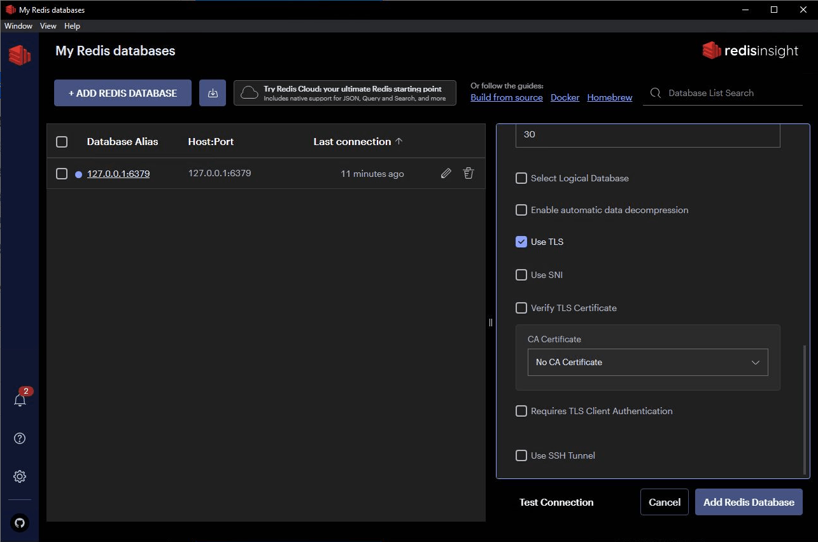This screenshot has height=542, width=818.
Task: Click + ADD REDIS DATABASE button
Action: (x=123, y=93)
